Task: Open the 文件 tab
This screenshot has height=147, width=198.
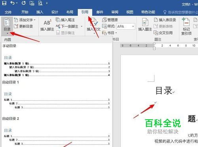Action: (x=8, y=12)
